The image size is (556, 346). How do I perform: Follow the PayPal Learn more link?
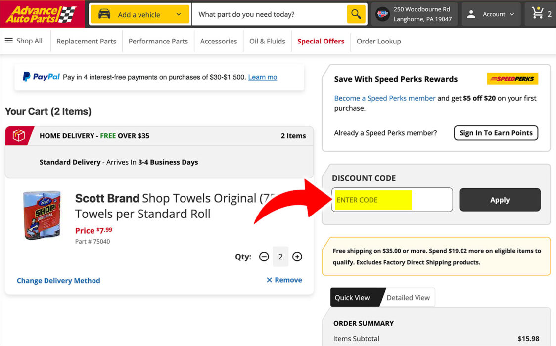click(262, 77)
